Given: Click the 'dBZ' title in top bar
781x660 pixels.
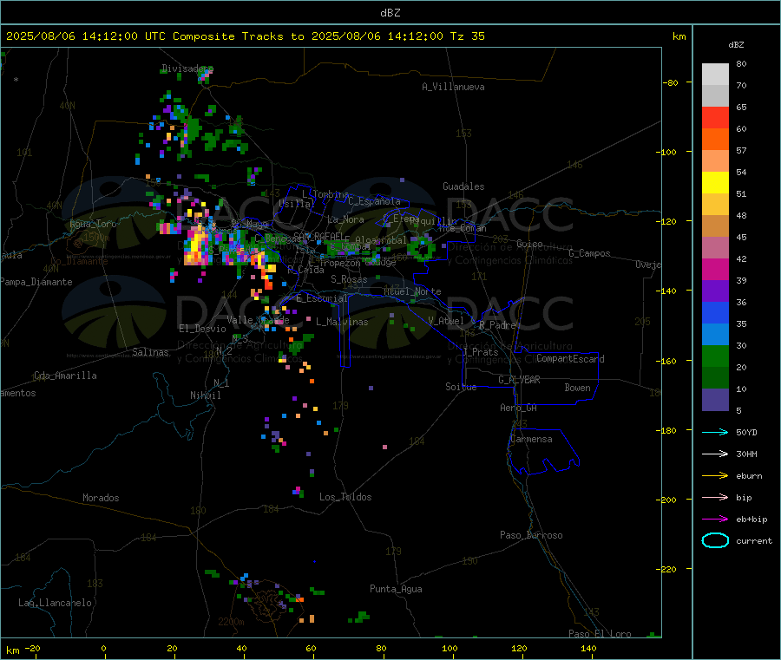Looking at the screenshot, I should point(390,13).
